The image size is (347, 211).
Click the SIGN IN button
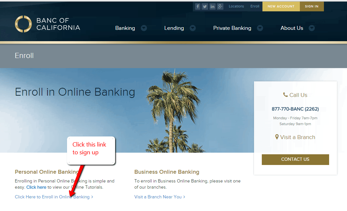point(312,6)
